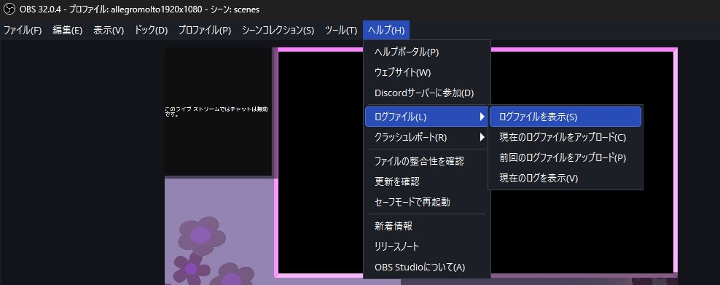Image resolution: width=720 pixels, height=285 pixels.
Task: Select ヘルプポータル(P) from the help menu
Action: [426, 52]
